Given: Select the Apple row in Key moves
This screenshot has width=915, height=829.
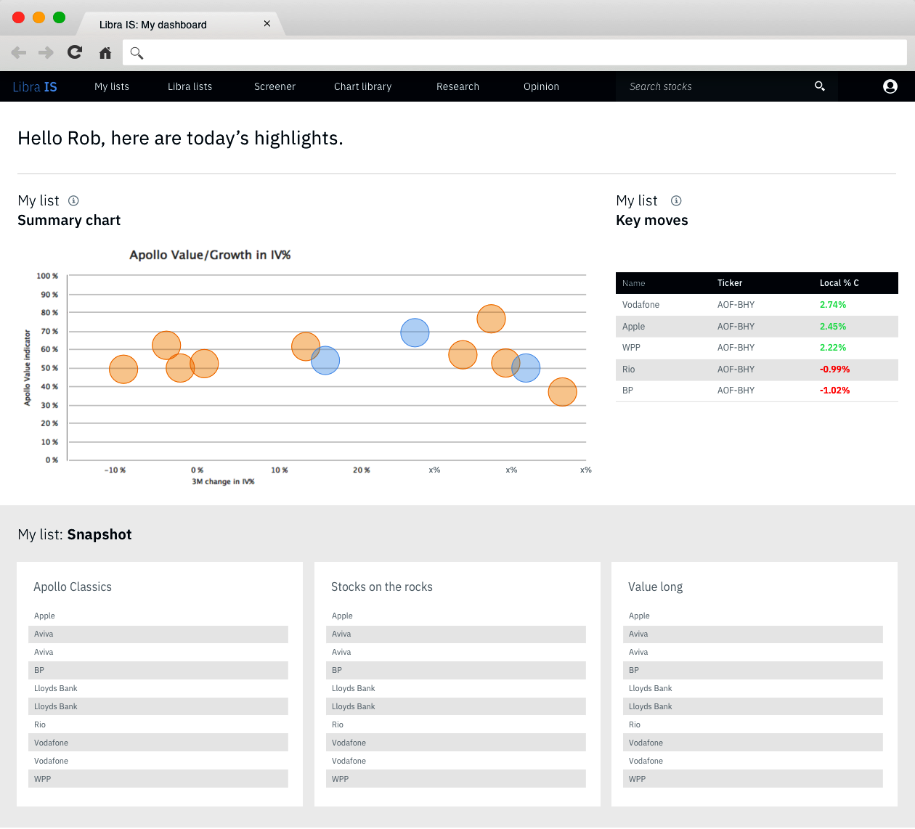Looking at the screenshot, I should 757,327.
